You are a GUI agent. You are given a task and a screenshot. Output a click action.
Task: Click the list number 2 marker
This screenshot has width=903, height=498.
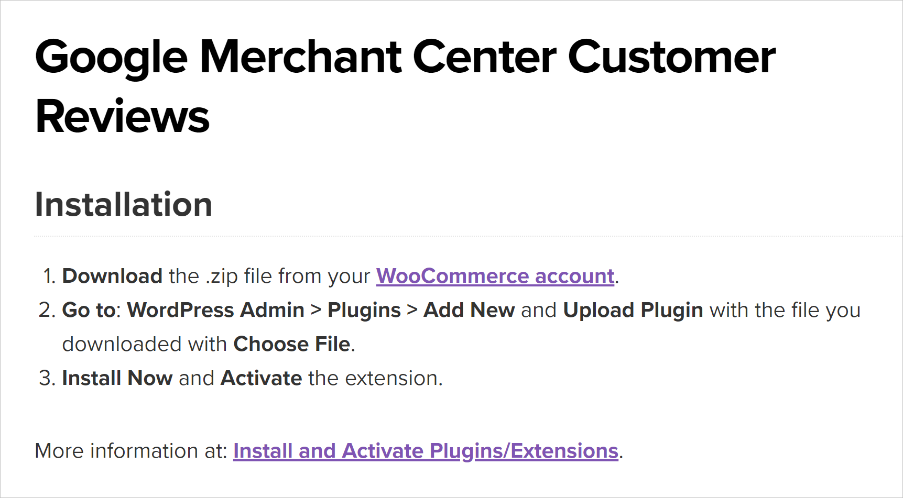tap(47, 310)
